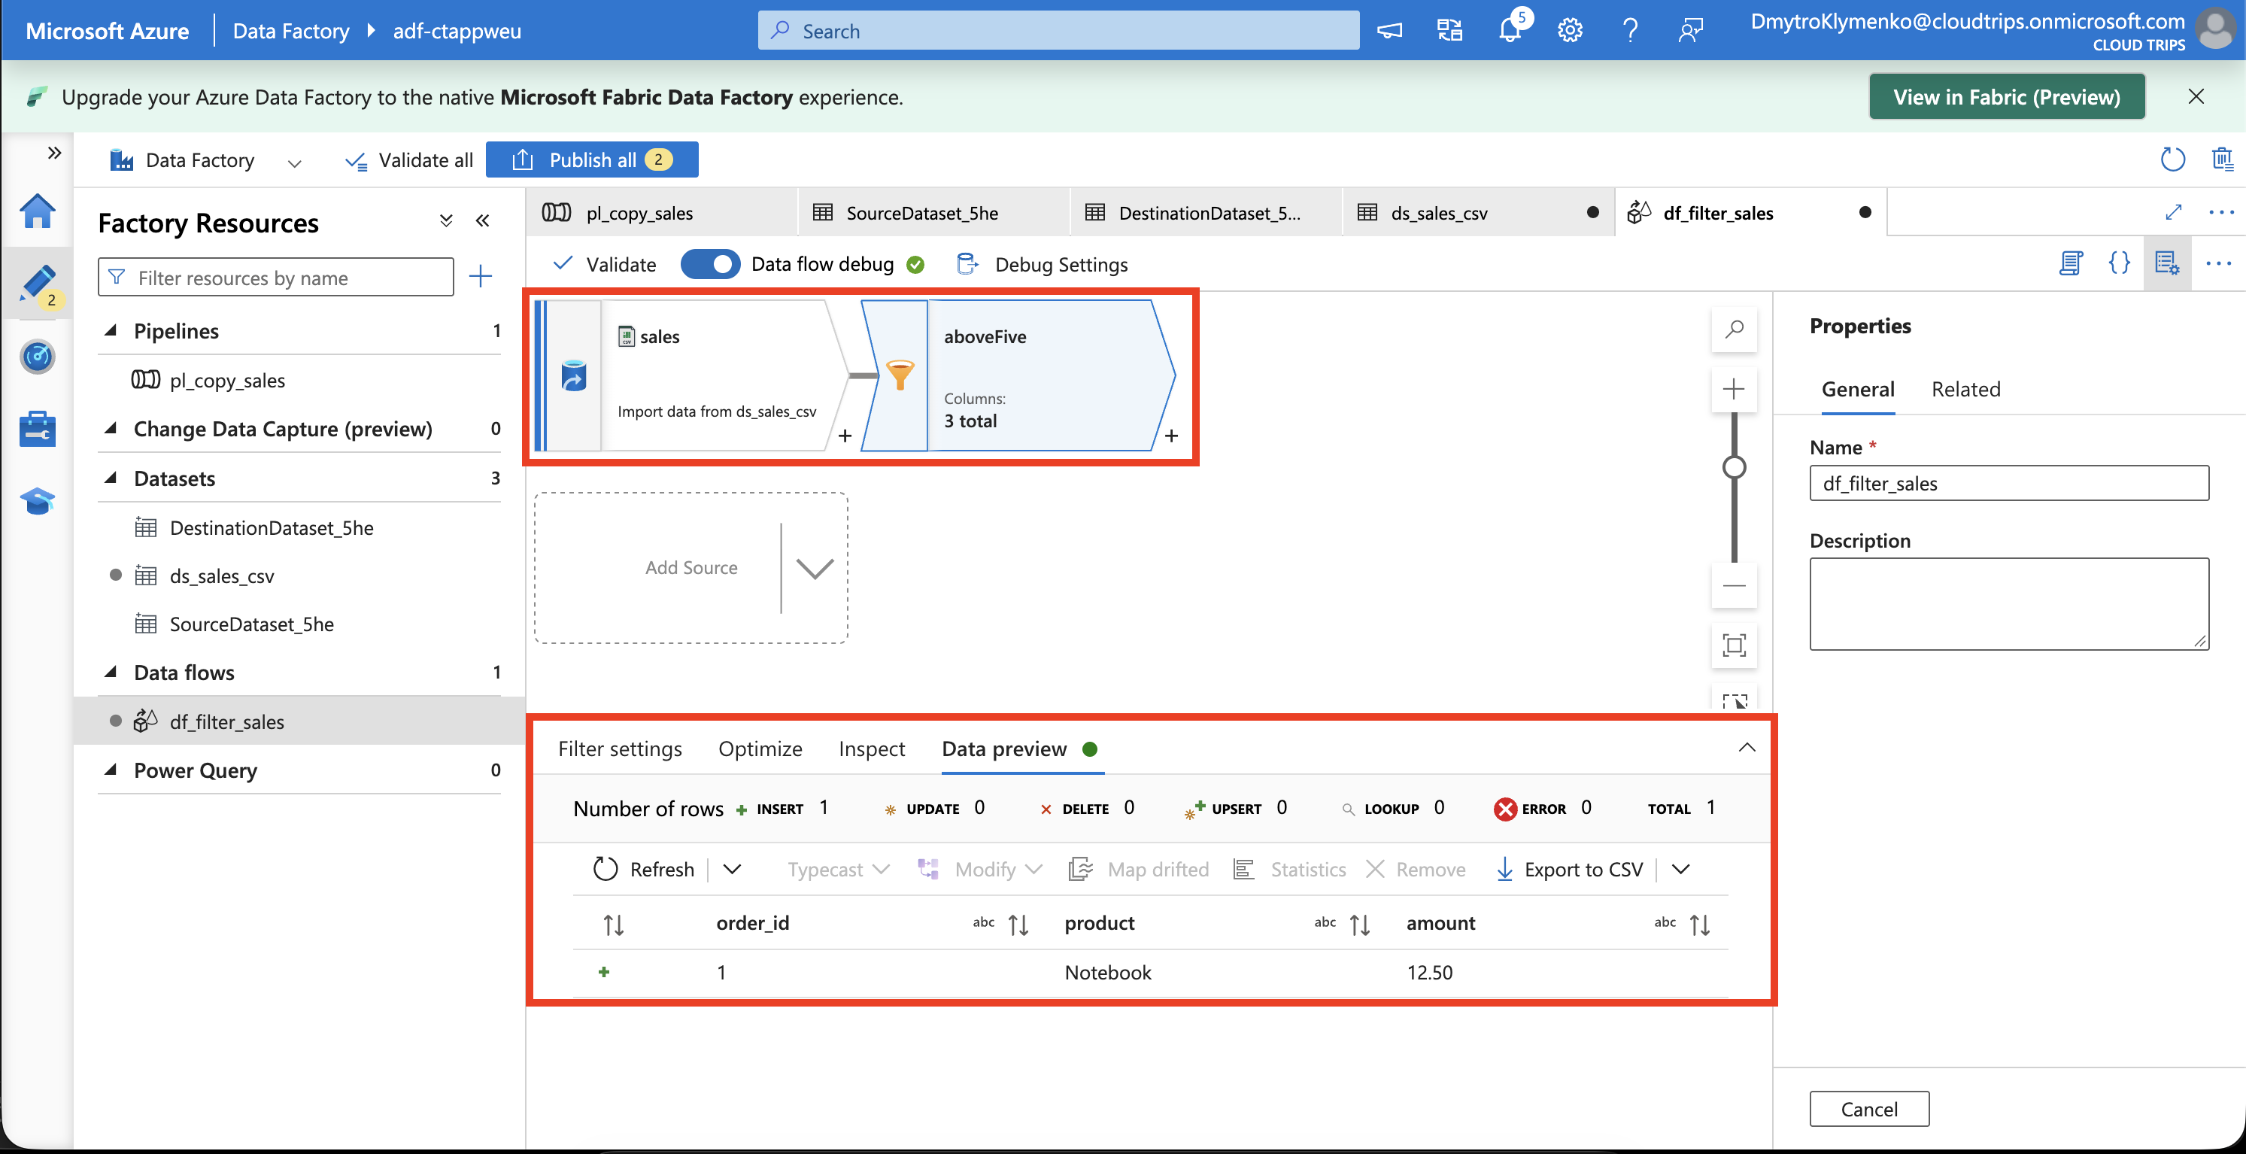2246x1154 pixels.
Task: Expand all Factory Resources sections
Action: [x=446, y=220]
